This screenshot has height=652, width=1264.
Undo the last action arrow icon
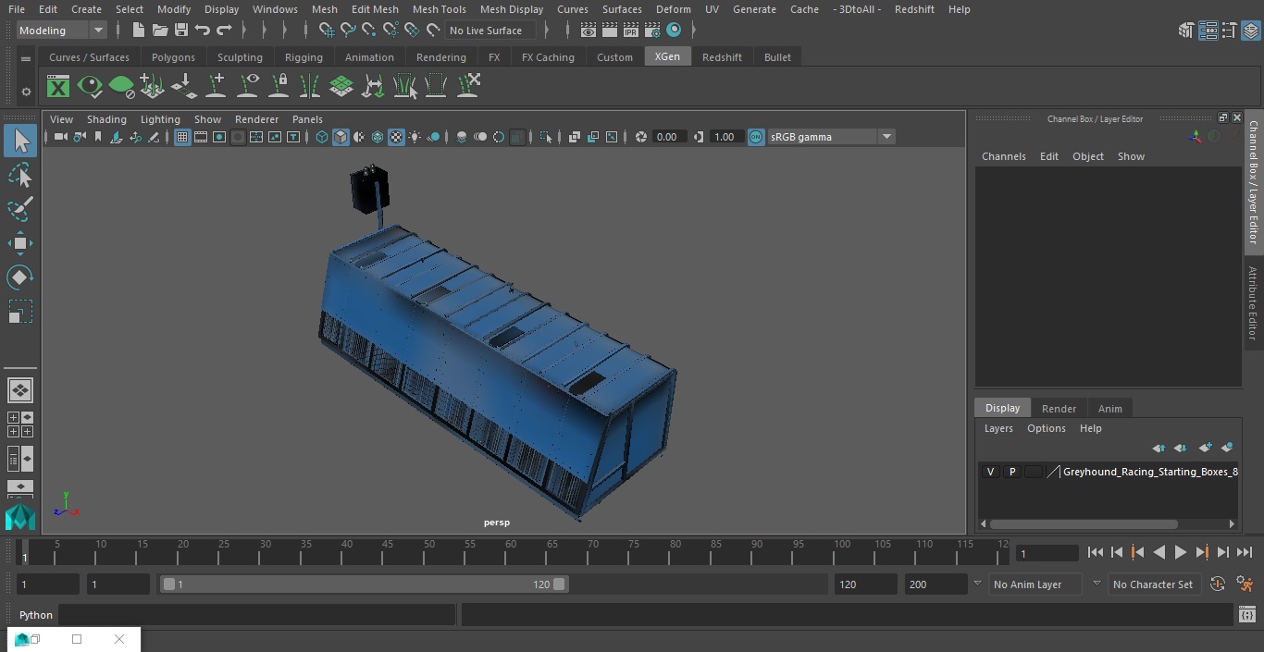click(x=203, y=31)
